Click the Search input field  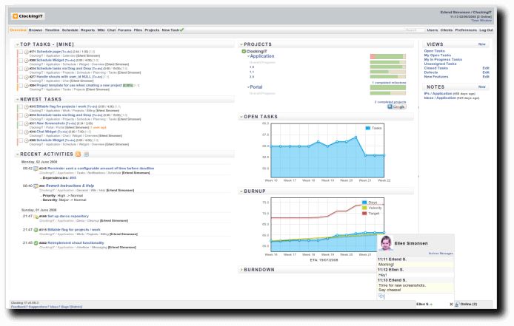(x=414, y=30)
